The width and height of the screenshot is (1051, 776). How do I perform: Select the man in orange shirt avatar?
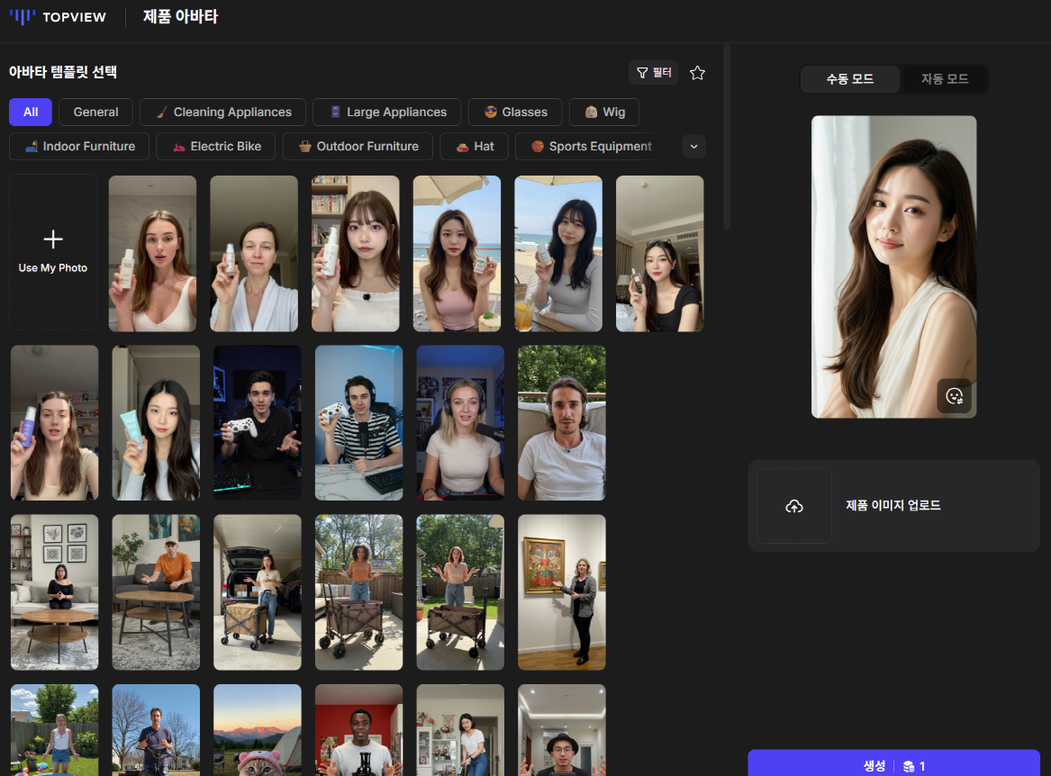tap(156, 592)
